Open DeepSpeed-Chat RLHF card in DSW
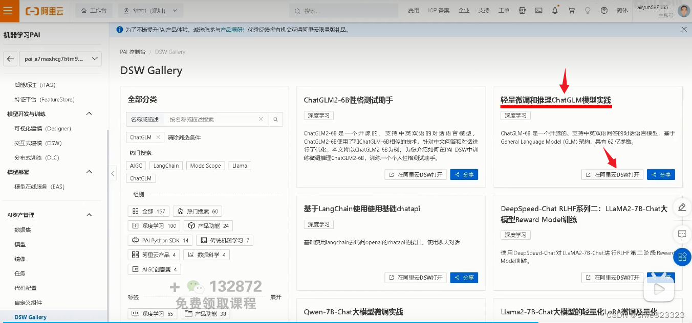The height and width of the screenshot is (323, 692). coord(613,278)
